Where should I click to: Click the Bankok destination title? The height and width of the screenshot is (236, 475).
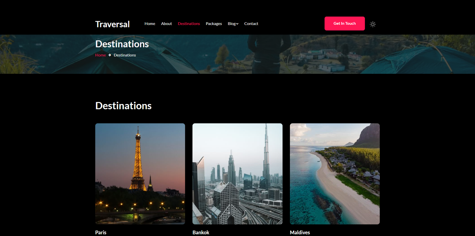coord(201,232)
